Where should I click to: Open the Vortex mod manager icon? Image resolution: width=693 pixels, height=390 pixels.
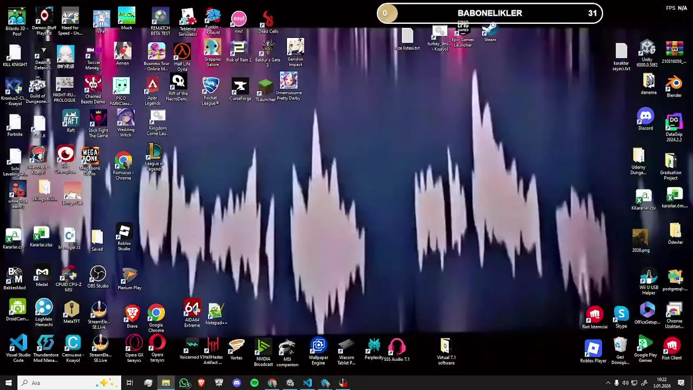pyautogui.click(x=237, y=349)
